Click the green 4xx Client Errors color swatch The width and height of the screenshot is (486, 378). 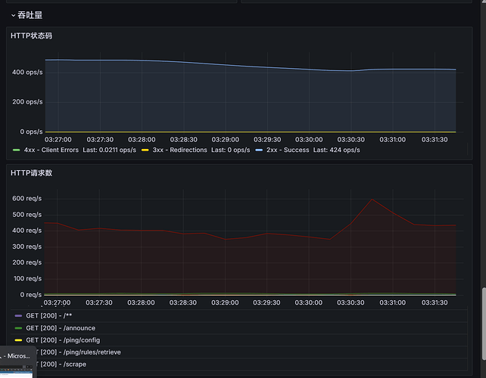(x=17, y=150)
